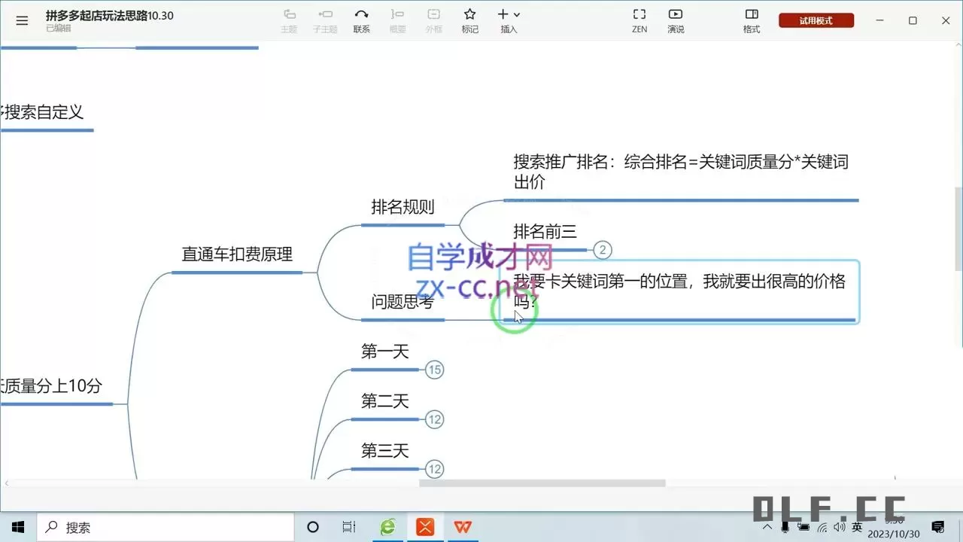The image size is (963, 542).
Task: Open XMind from the taskbar orange icon
Action: coord(425,528)
